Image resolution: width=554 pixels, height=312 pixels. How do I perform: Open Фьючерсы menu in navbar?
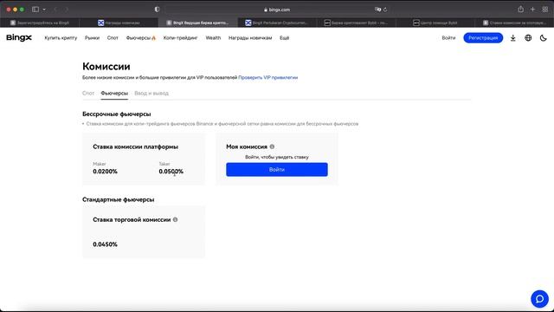pos(140,38)
